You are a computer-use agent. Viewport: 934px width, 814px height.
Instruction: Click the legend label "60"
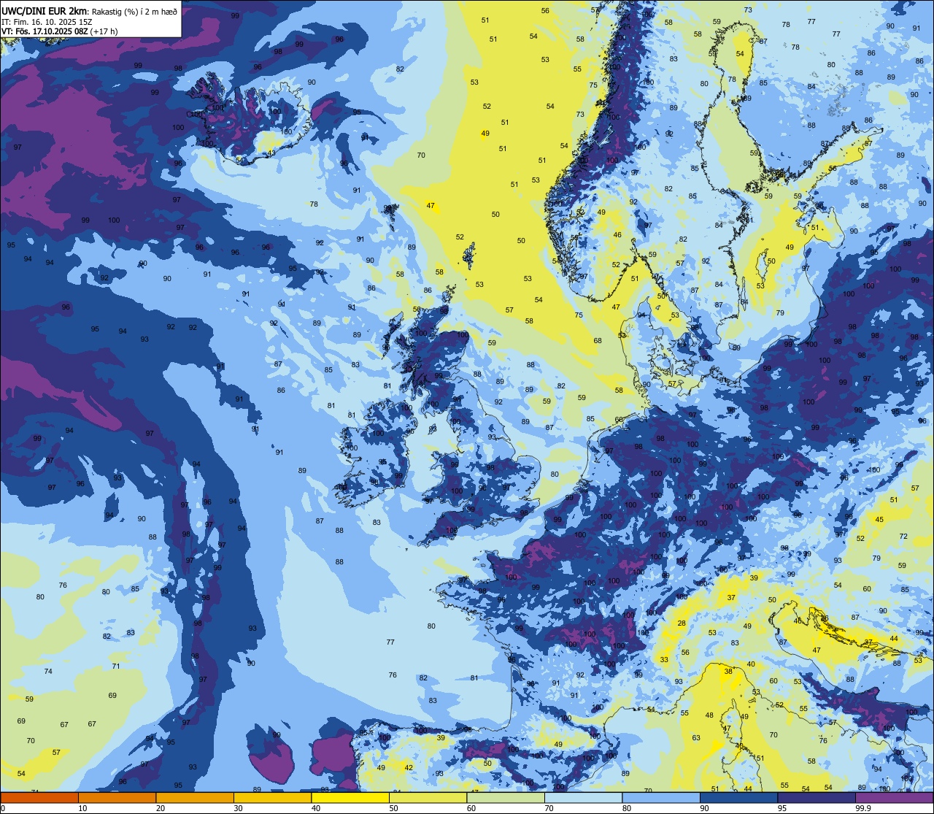(x=471, y=808)
